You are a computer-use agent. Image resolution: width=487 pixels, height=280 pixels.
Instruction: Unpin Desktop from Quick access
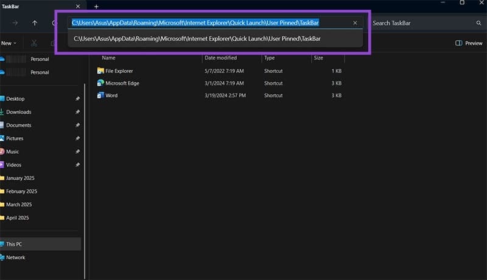click(x=77, y=99)
